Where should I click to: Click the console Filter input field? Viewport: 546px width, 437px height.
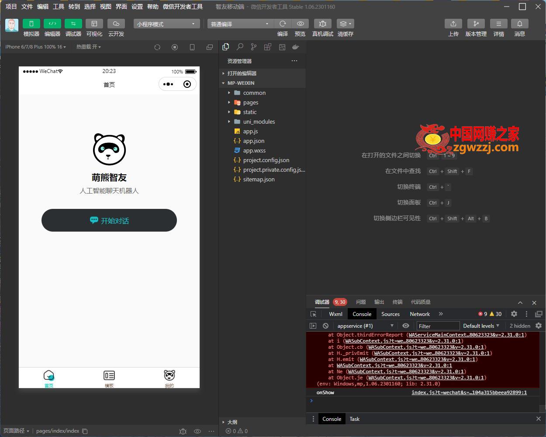coord(438,326)
